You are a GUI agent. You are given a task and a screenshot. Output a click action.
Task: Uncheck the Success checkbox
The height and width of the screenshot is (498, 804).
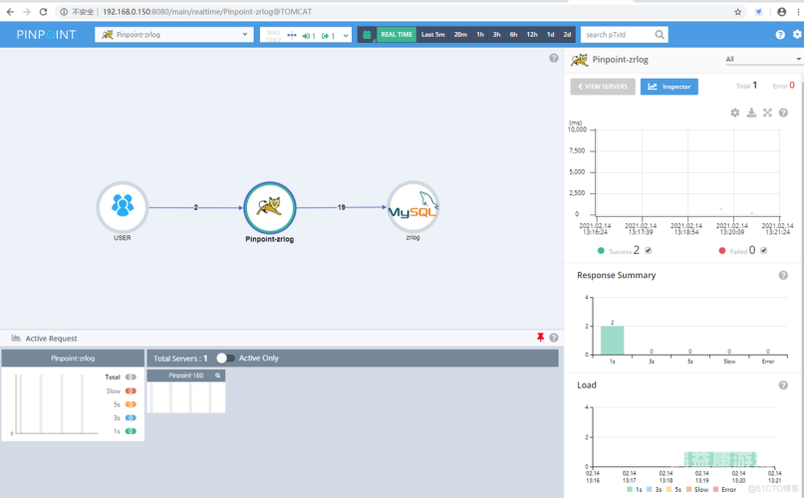[x=649, y=250]
